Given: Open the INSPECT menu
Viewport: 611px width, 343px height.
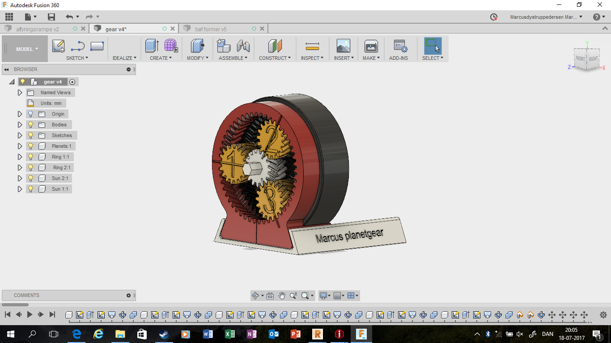Looking at the screenshot, I should point(312,58).
